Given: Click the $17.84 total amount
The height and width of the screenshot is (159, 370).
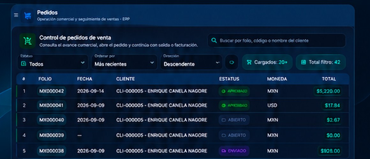Looking at the screenshot, I should [x=332, y=106].
